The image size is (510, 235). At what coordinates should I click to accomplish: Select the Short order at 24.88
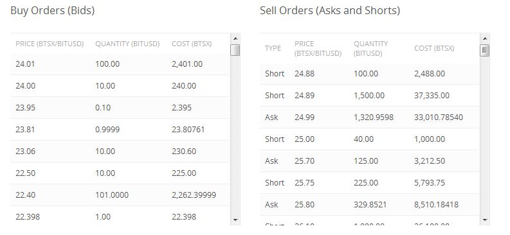click(370, 73)
